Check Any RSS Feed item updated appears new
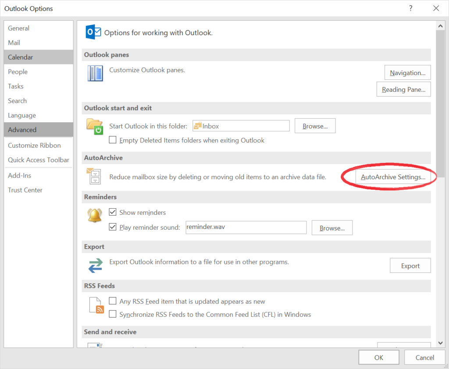 [x=113, y=301]
